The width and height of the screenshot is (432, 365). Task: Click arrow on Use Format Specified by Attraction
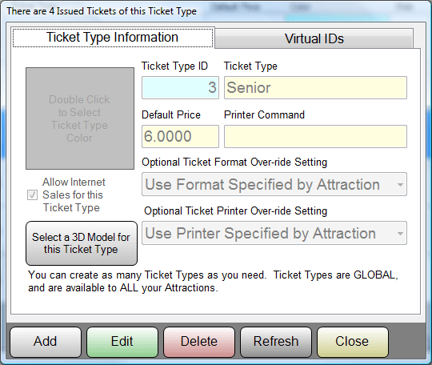coord(400,184)
